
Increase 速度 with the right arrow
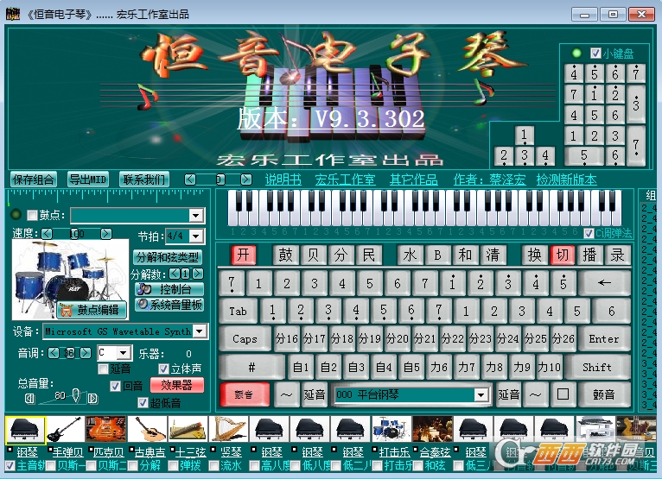[106, 233]
